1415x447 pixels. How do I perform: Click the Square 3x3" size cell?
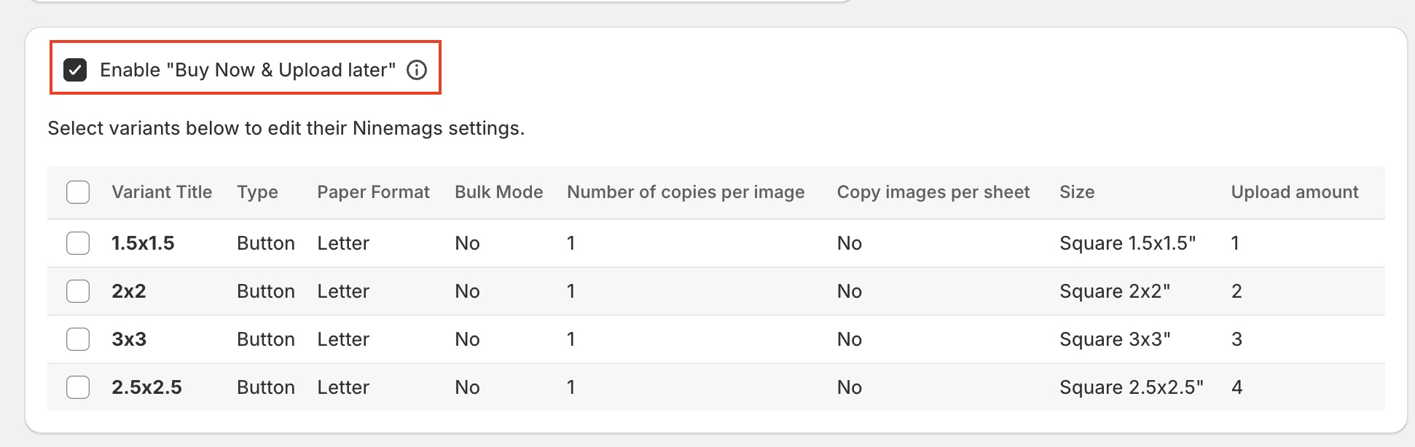click(x=1114, y=339)
